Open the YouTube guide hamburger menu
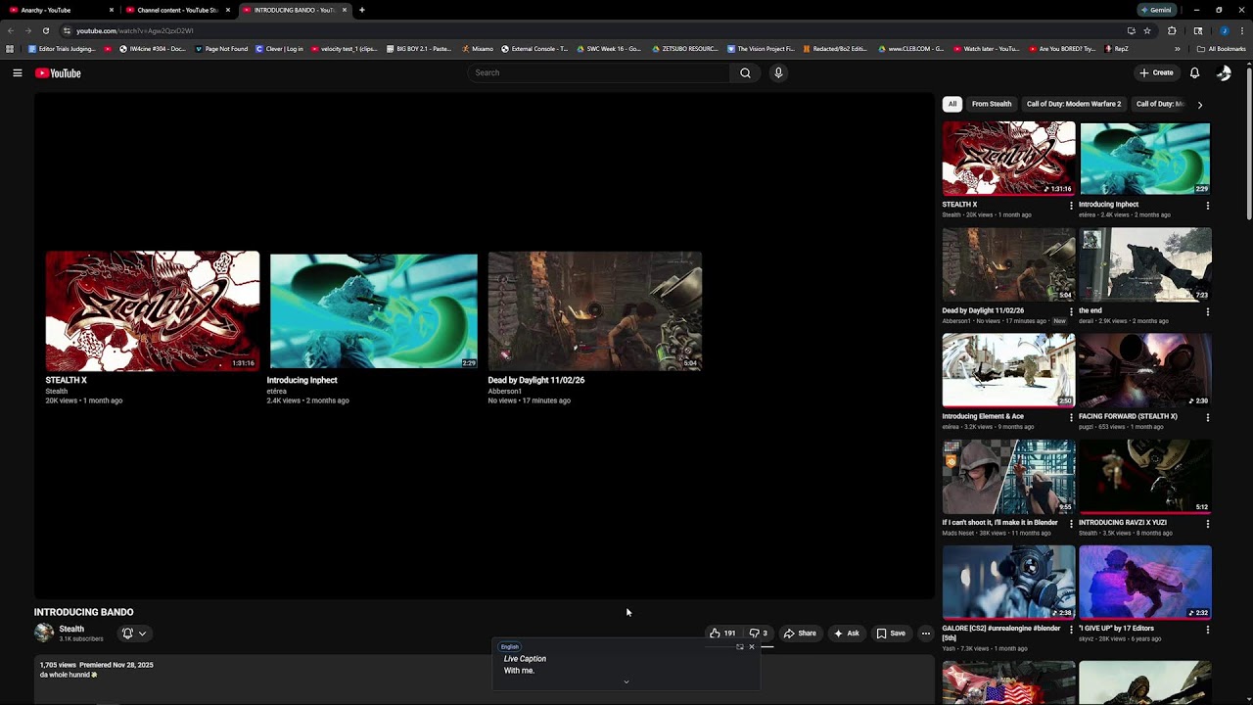Image resolution: width=1253 pixels, height=705 pixels. pos(18,72)
